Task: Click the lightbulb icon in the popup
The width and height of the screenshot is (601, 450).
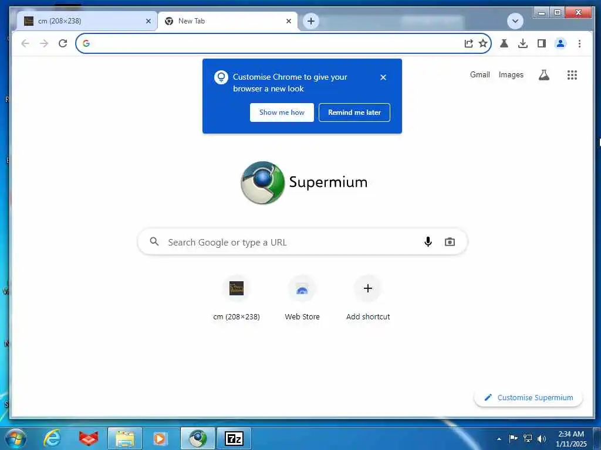Action: click(221, 77)
